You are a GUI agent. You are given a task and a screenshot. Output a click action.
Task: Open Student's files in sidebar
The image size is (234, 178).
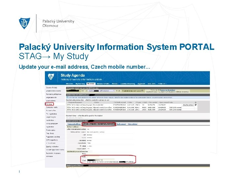pos(51,111)
